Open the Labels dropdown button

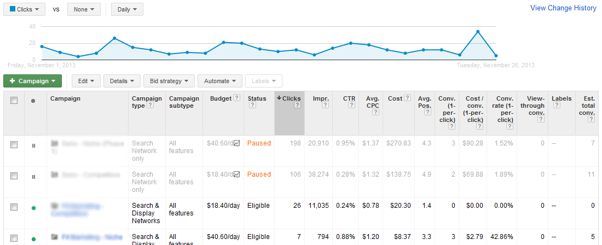pyautogui.click(x=264, y=81)
